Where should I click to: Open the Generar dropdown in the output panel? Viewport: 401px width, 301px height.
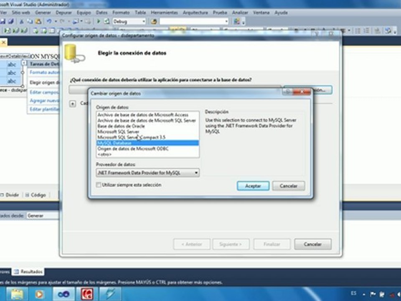tap(43, 216)
